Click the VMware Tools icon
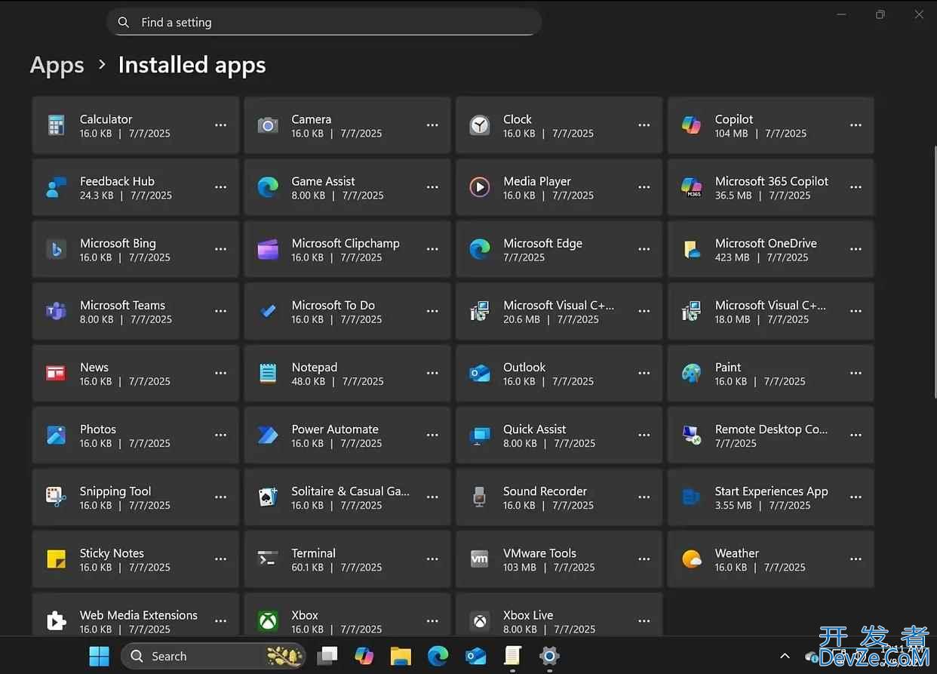 [x=480, y=559]
